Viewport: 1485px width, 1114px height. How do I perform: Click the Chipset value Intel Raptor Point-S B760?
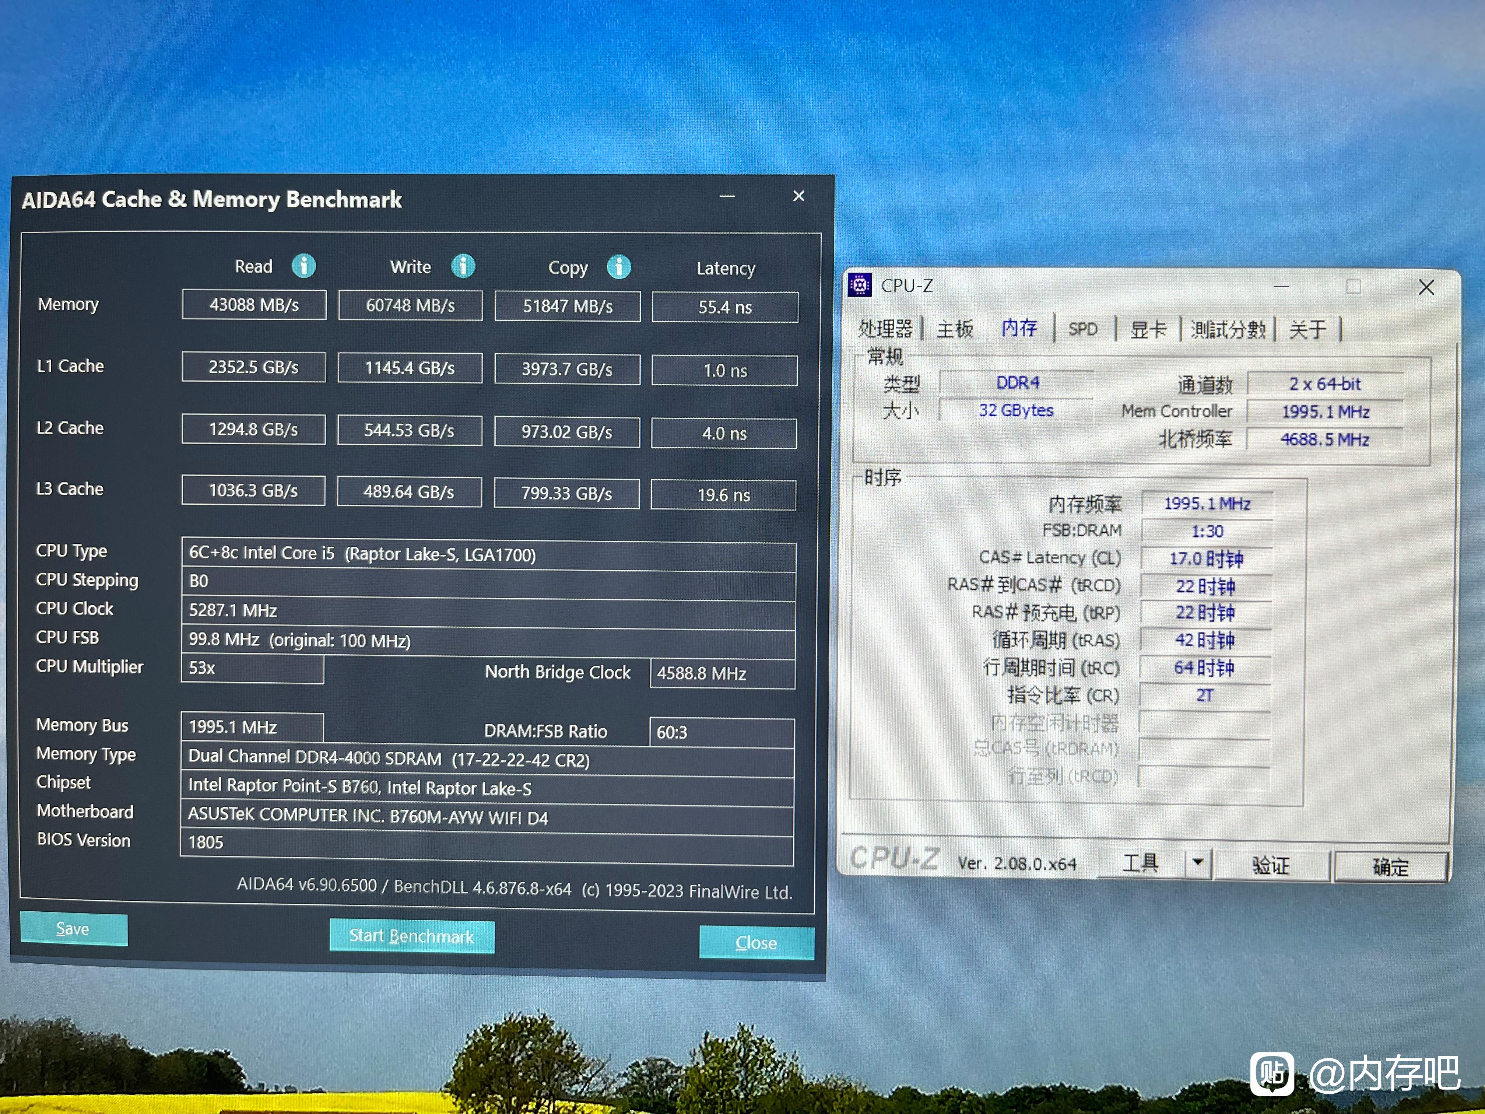(487, 788)
